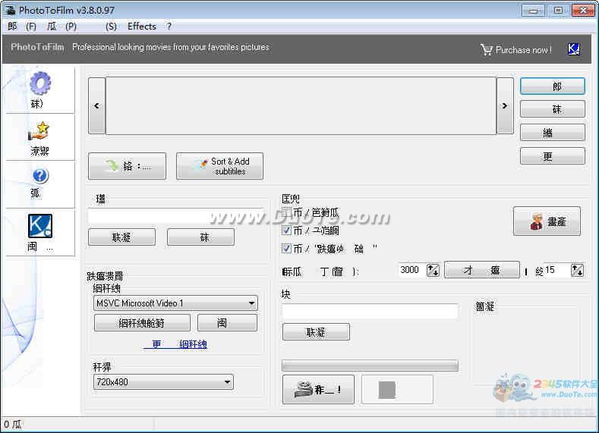Open the (S) menu

pos(111,27)
